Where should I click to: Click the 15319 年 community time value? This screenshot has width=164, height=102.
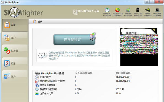pyautogui.click(x=120, y=89)
